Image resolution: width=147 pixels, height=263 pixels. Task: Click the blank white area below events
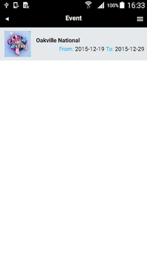pos(73,162)
